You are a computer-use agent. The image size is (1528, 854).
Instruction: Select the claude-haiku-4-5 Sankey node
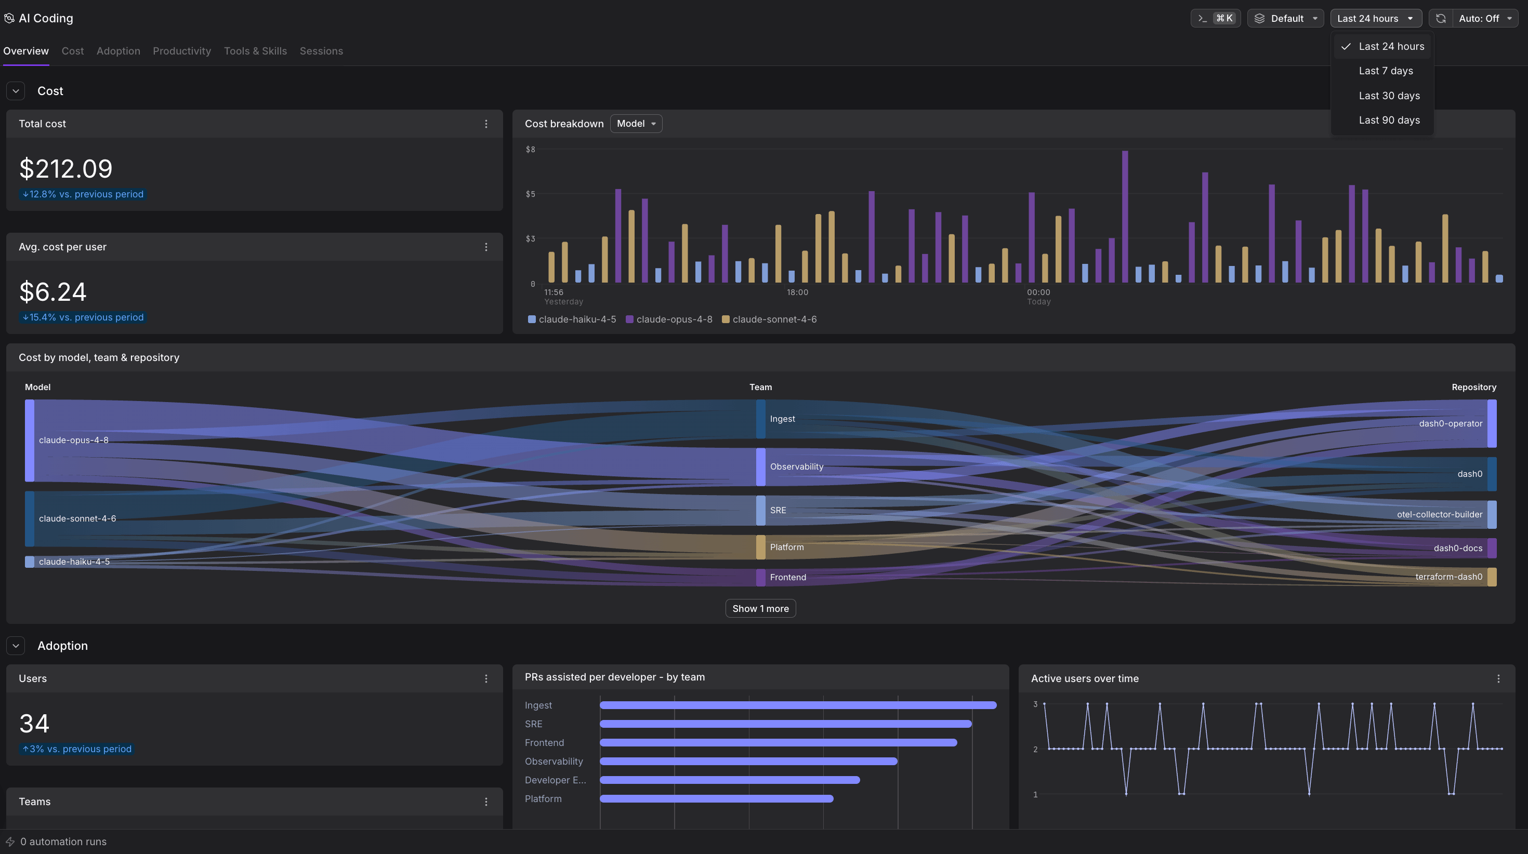click(29, 562)
